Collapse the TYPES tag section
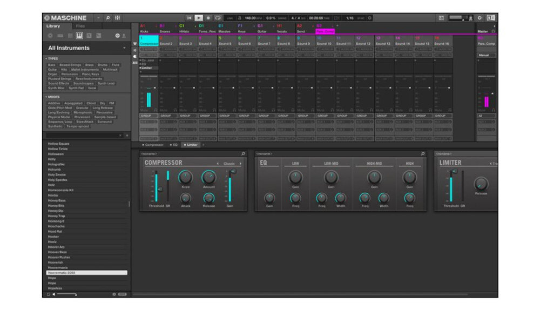Screen dimensions: 540x310 click(x=46, y=58)
